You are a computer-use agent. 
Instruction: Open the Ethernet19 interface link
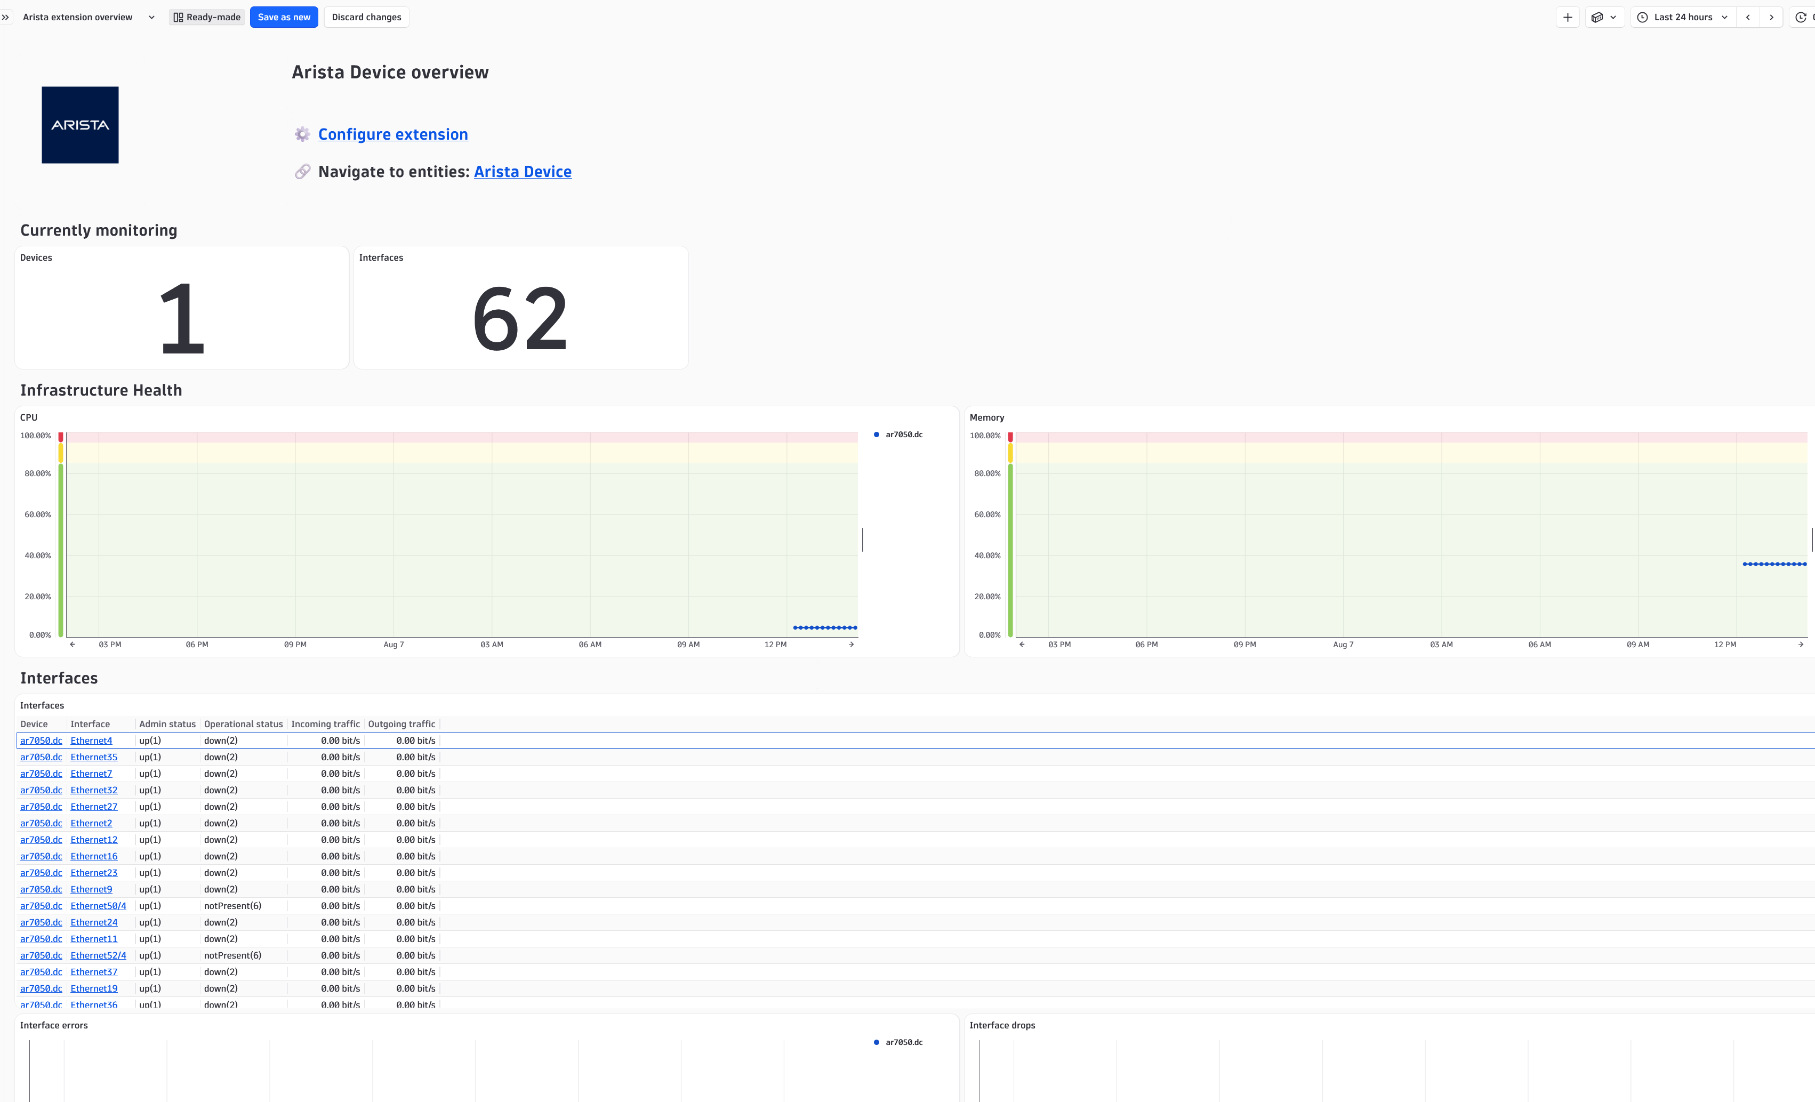pos(93,988)
